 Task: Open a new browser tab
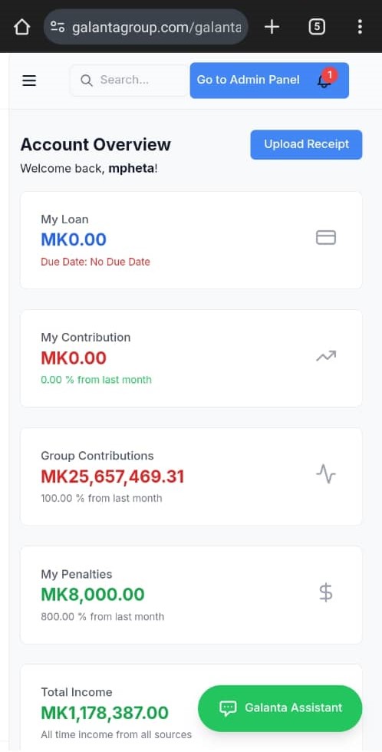[x=272, y=28]
